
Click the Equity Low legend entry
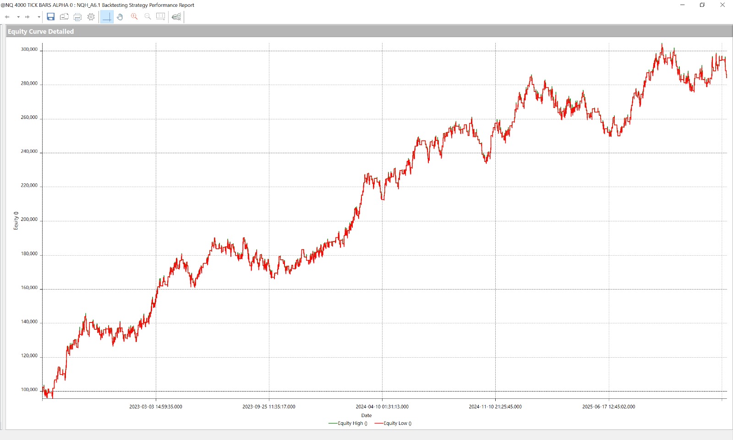(394, 424)
